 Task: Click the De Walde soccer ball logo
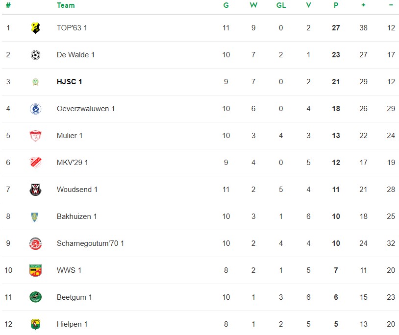click(x=35, y=55)
